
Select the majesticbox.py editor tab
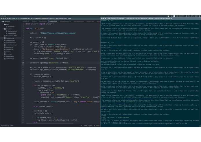click(x=53, y=21)
